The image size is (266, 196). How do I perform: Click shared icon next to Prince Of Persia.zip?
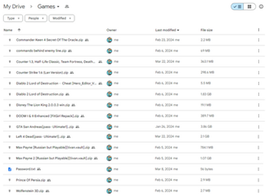coord(49,180)
